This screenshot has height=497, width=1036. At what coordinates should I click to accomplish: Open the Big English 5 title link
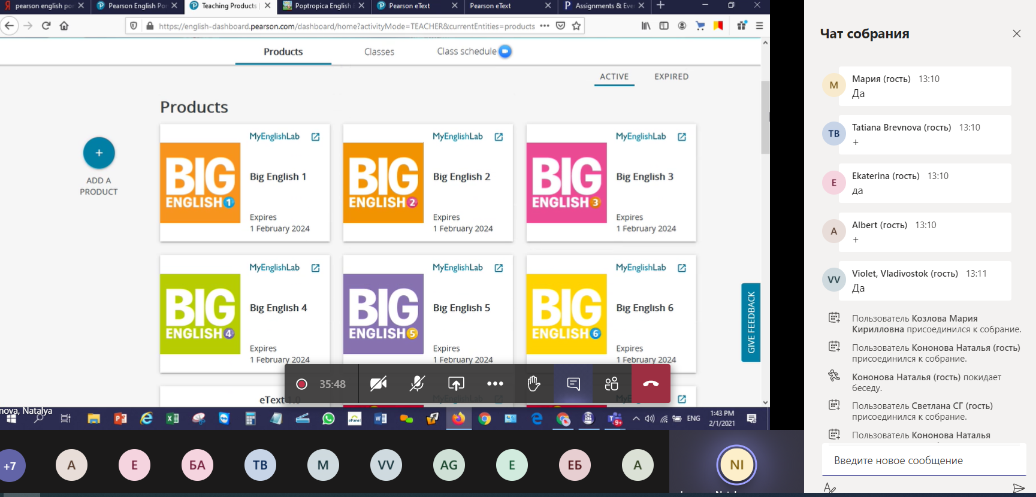461,308
